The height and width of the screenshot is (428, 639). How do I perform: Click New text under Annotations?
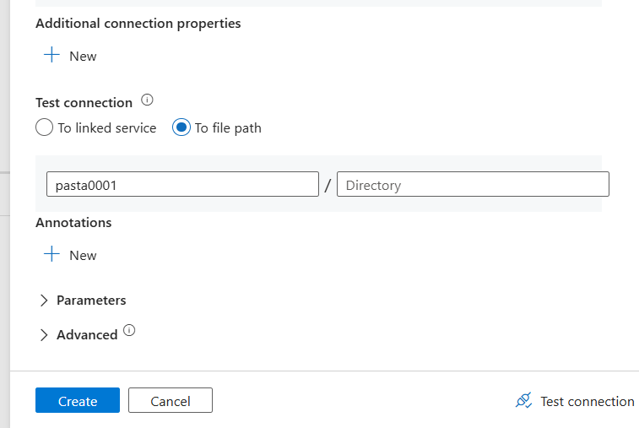[x=83, y=256]
